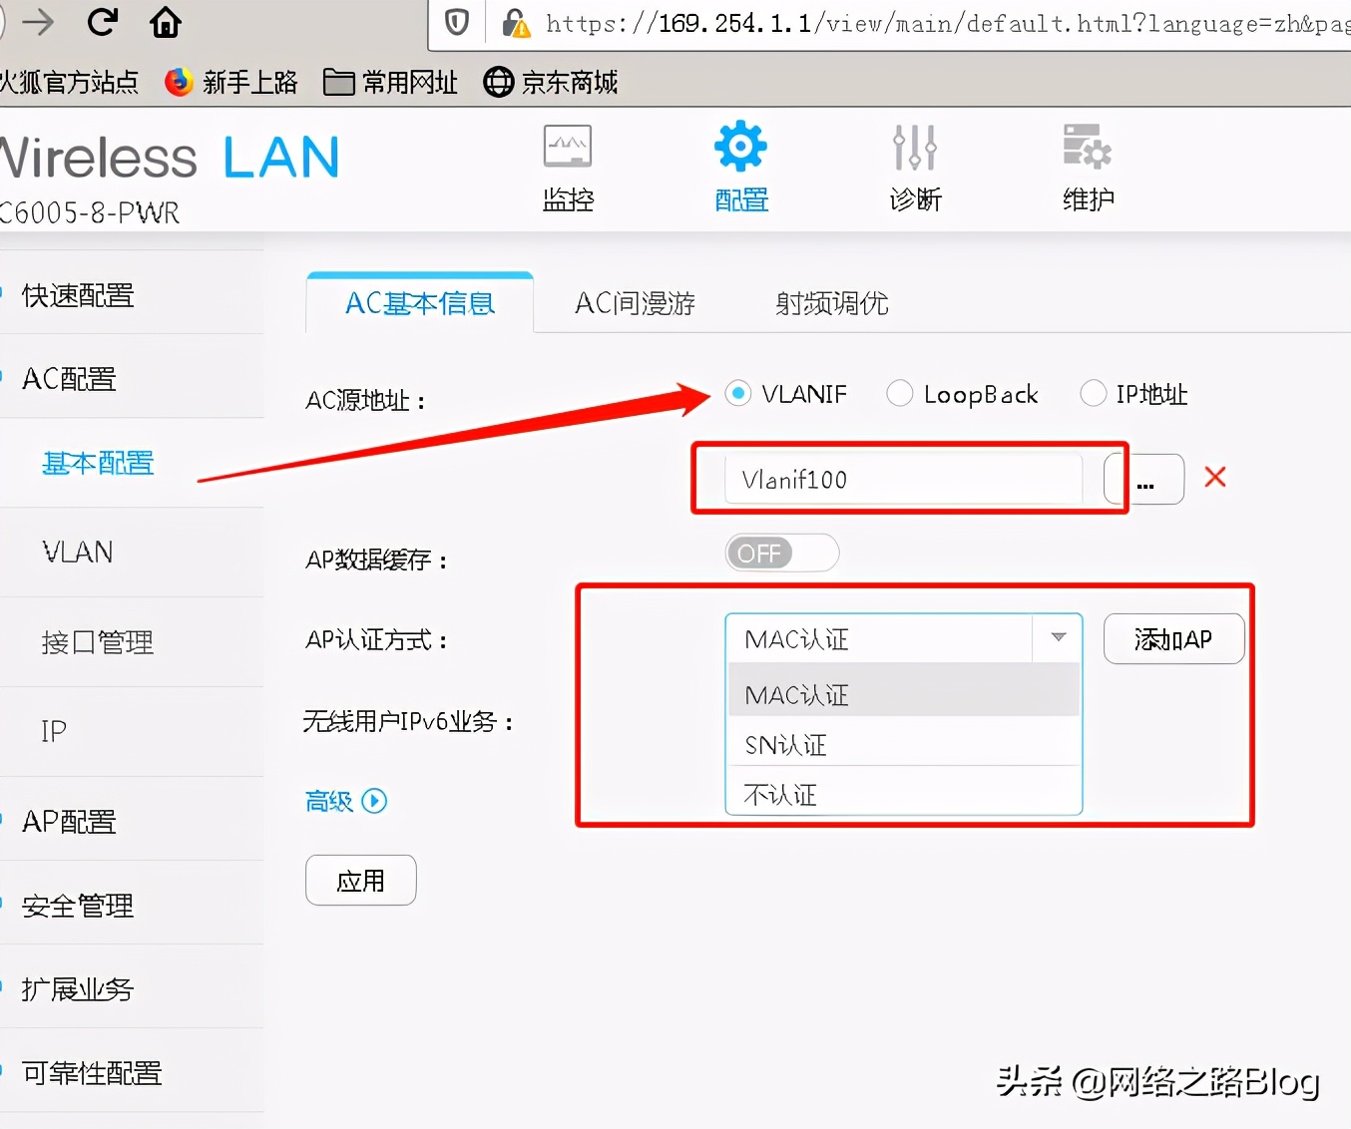Click the 添加AP button
The width and height of the screenshot is (1351, 1129).
click(1173, 638)
